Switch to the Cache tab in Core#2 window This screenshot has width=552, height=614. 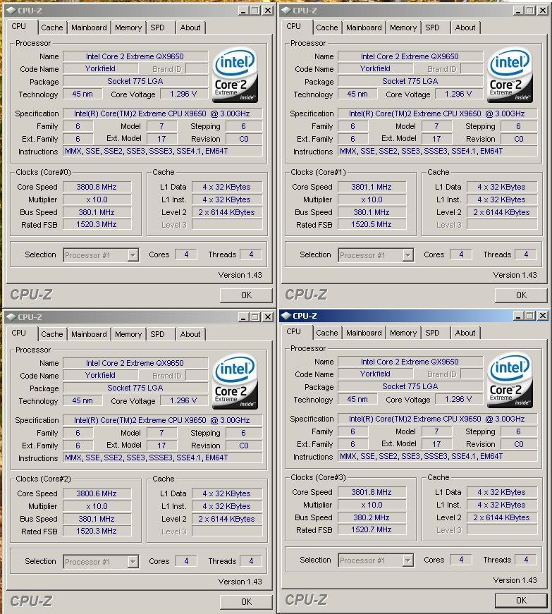(51, 334)
